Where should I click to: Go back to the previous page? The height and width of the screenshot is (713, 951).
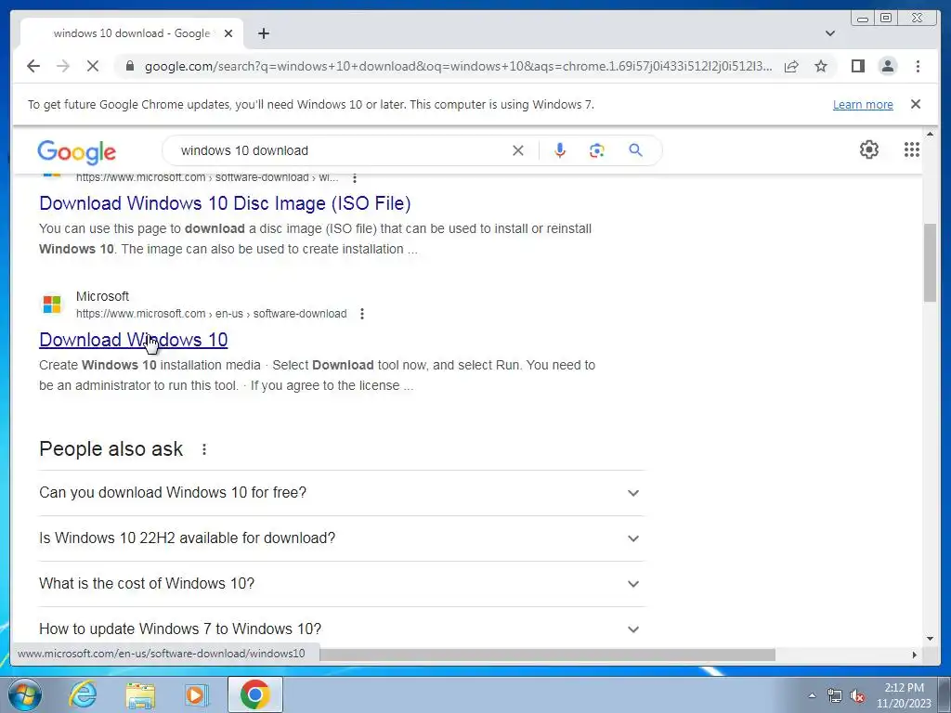[x=33, y=66]
